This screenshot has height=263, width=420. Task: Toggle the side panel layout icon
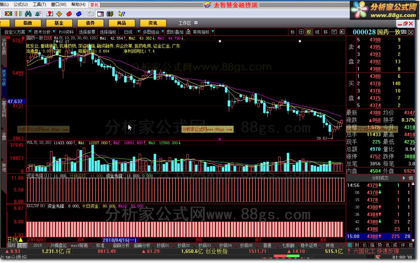(100, 14)
